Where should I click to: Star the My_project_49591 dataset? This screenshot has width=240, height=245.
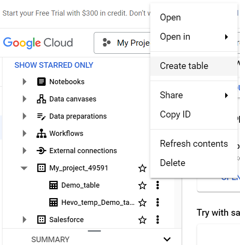point(142,168)
